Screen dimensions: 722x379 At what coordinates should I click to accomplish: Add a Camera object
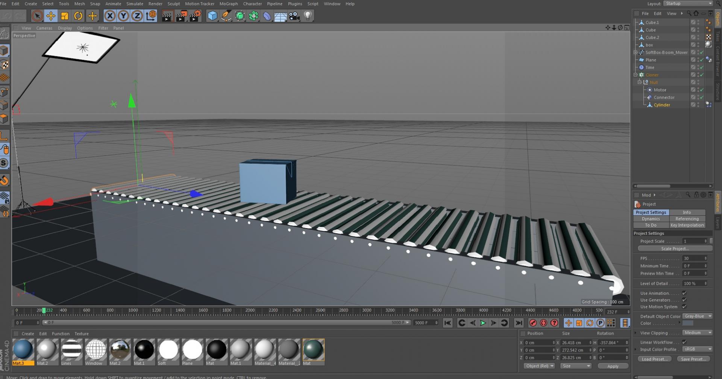coord(294,16)
